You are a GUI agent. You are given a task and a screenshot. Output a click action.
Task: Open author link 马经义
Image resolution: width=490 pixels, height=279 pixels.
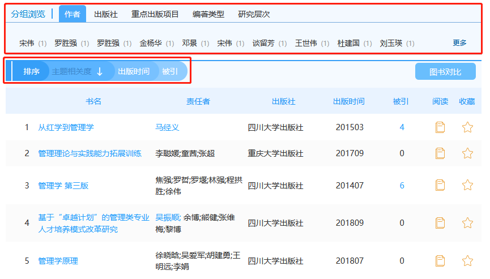pos(167,127)
